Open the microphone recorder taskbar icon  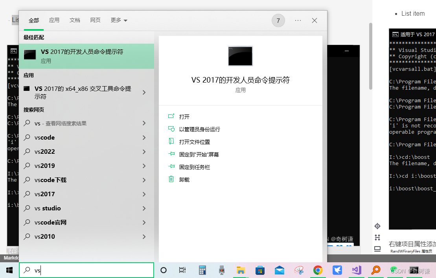(222, 270)
